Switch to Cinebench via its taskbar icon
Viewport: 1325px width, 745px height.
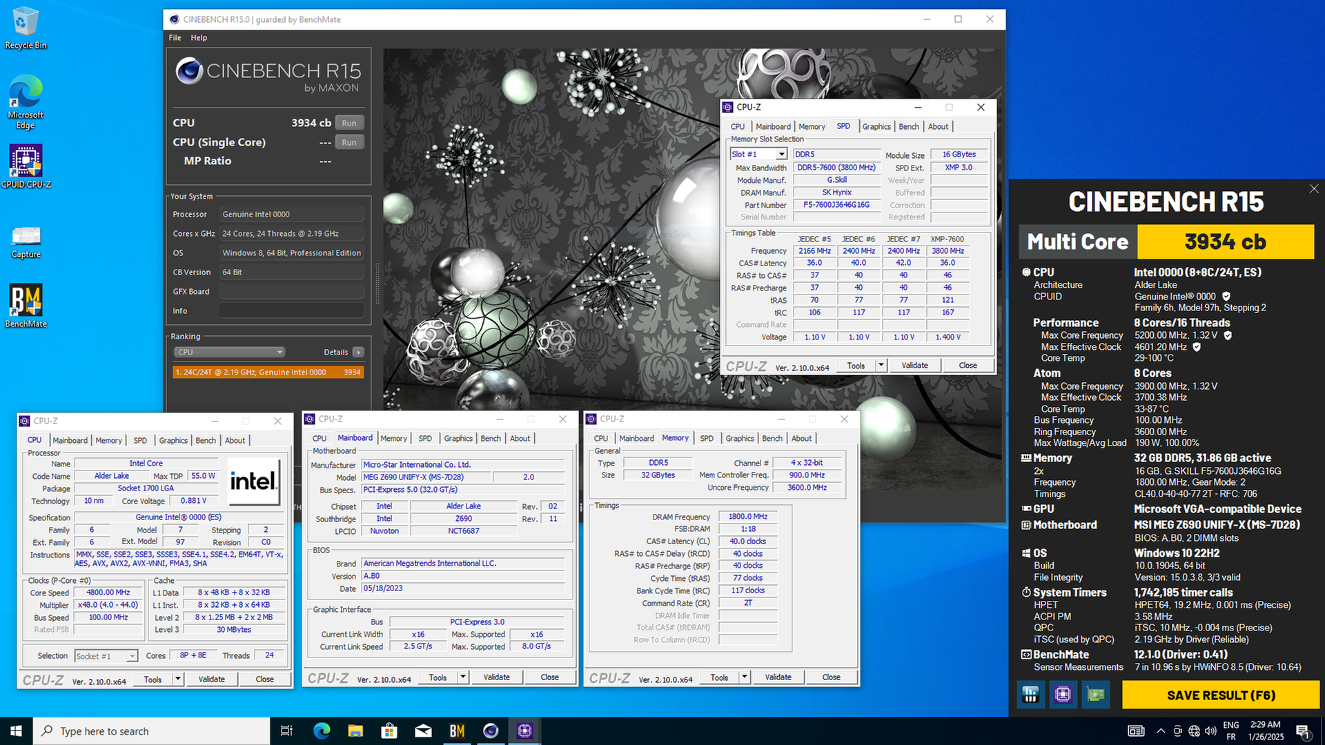[491, 731]
